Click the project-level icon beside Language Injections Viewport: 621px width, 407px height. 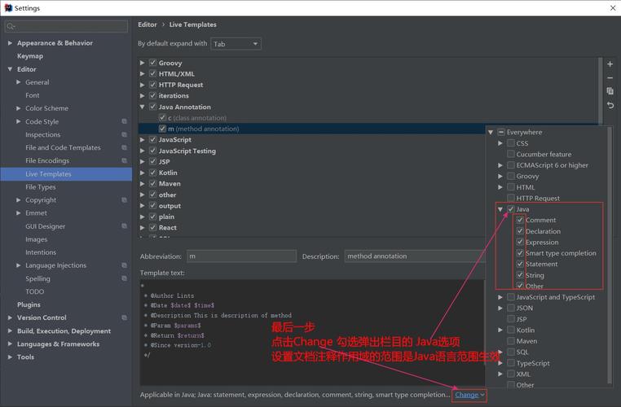point(125,265)
